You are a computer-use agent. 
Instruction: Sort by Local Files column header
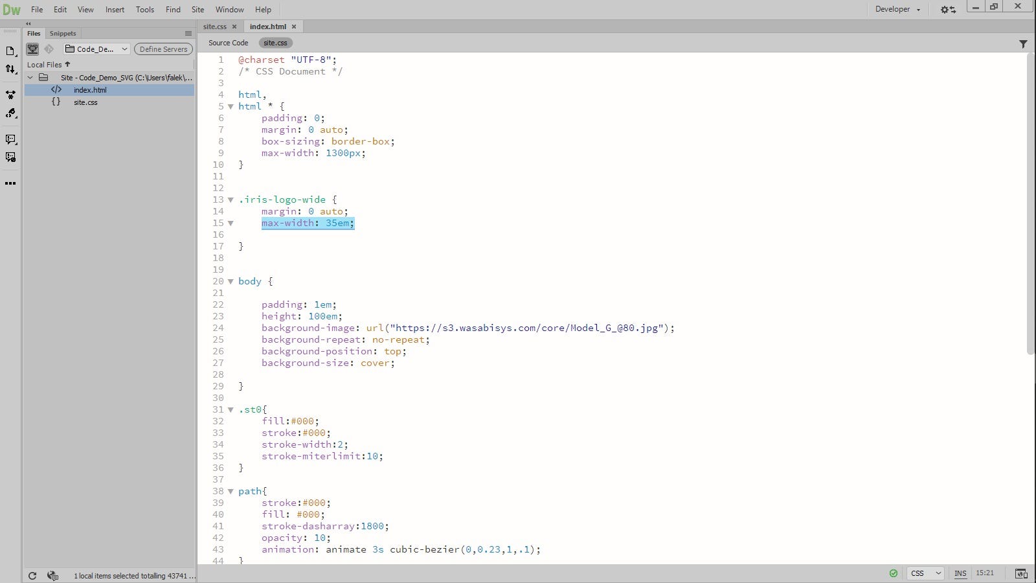(49, 65)
